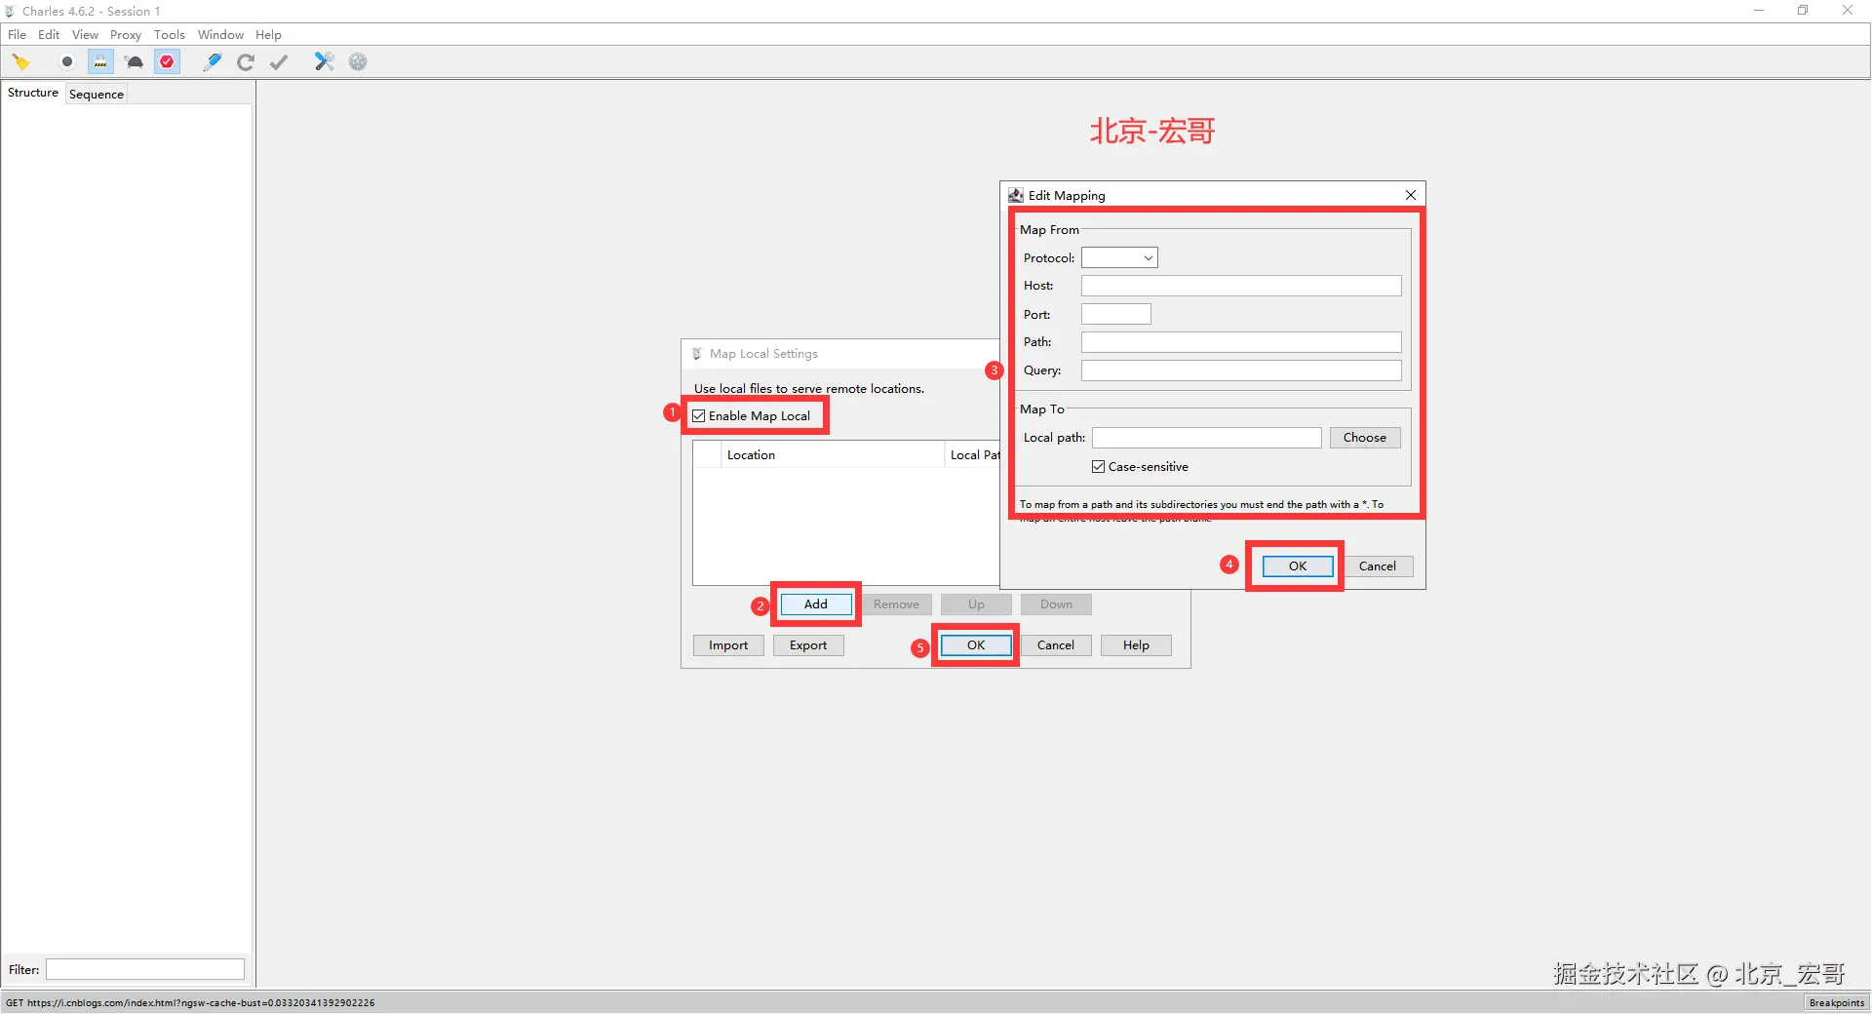This screenshot has height=1014, width=1872.
Task: Open Help from Map Local Settings
Action: tap(1136, 645)
